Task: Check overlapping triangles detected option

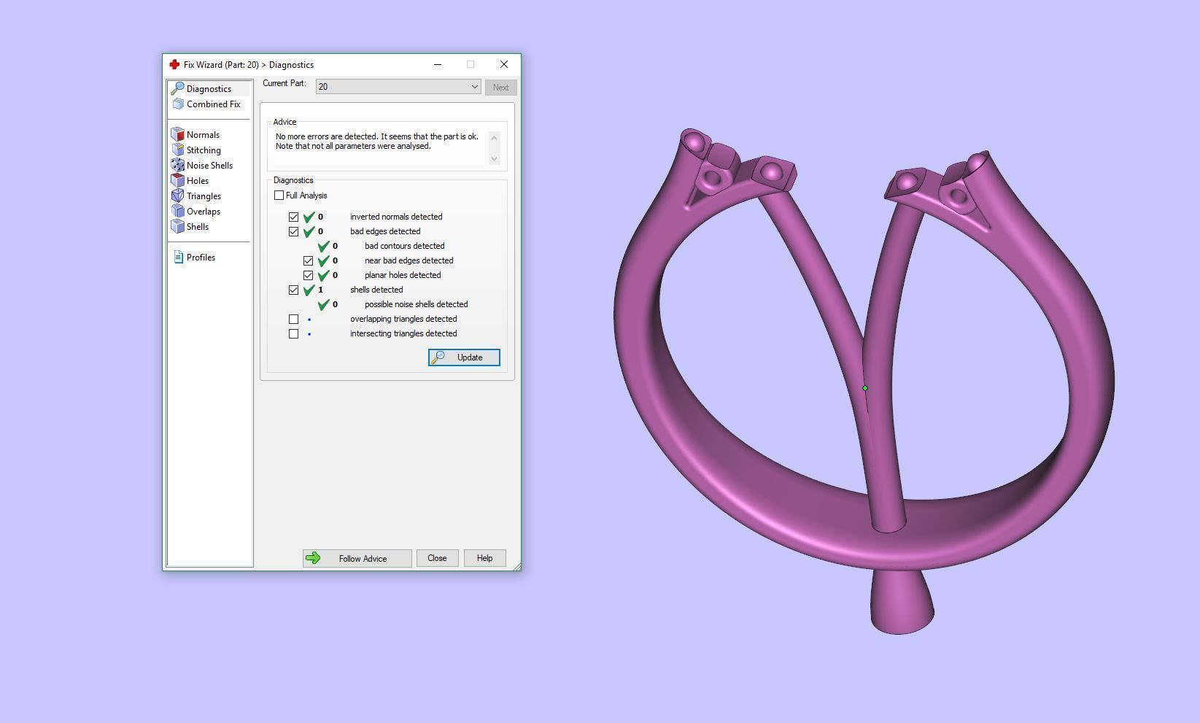Action: 294,320
